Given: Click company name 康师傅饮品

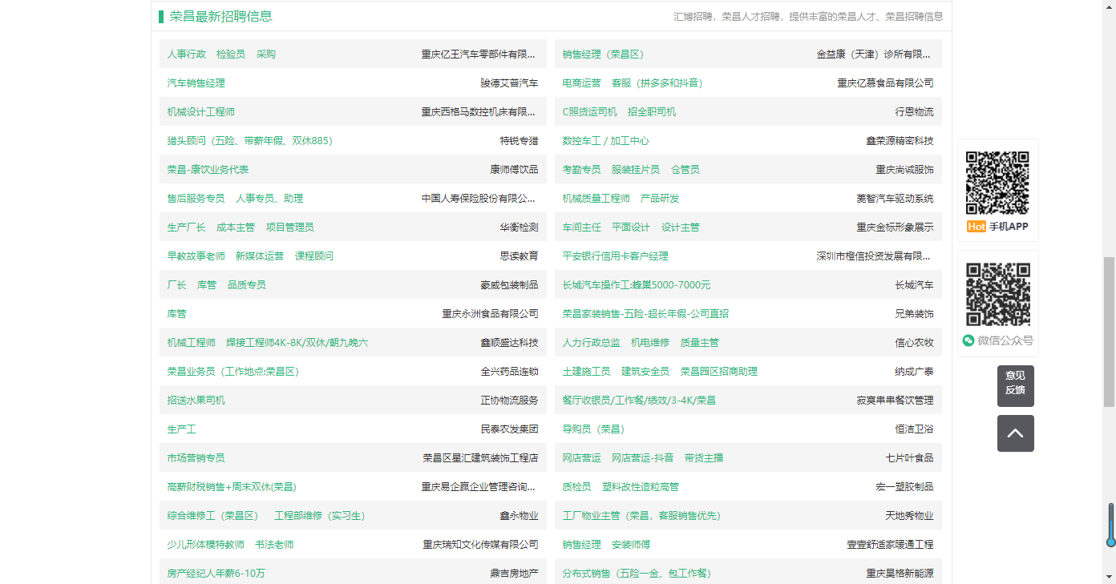Looking at the screenshot, I should (515, 170).
